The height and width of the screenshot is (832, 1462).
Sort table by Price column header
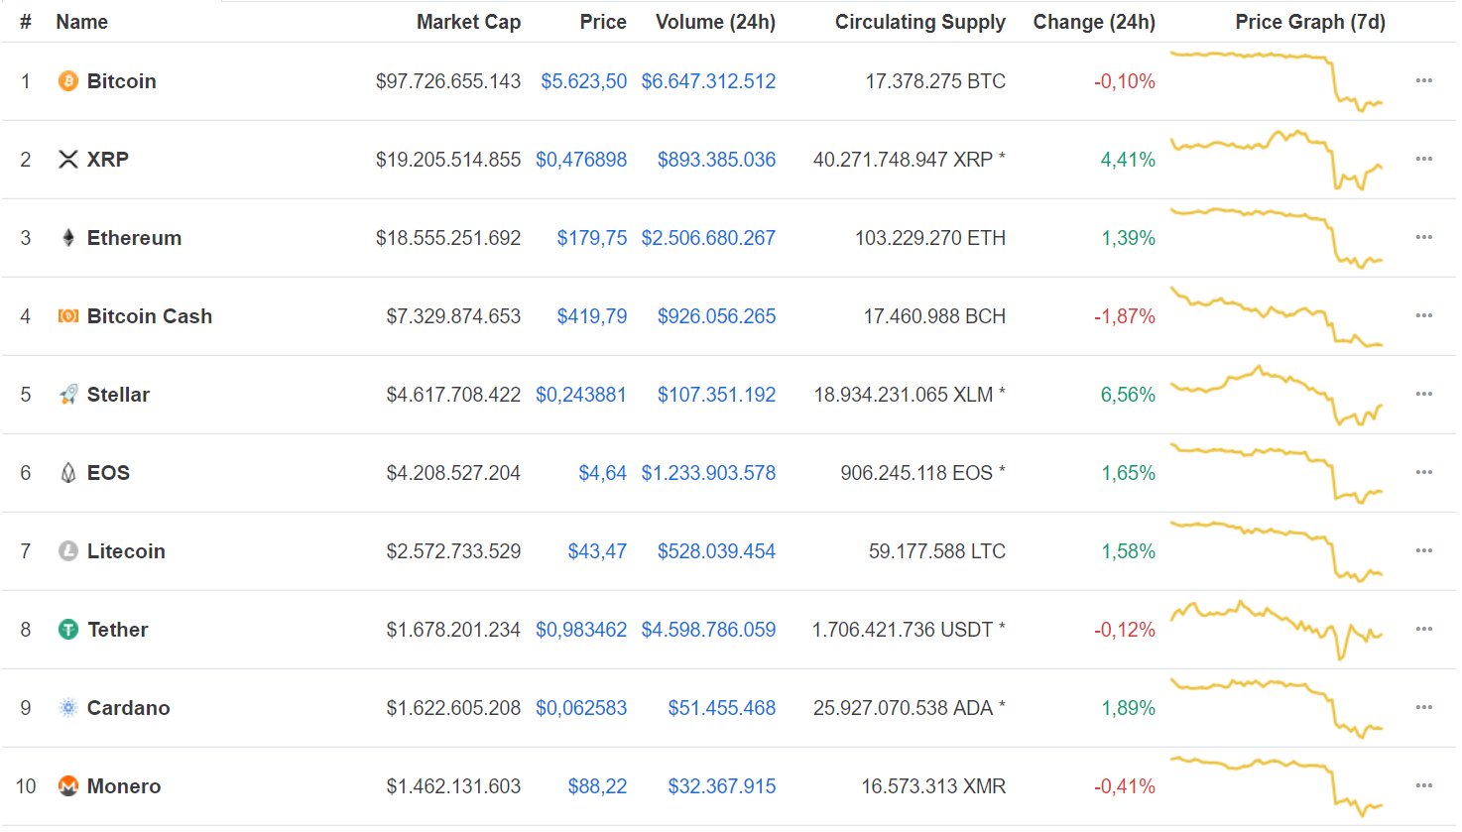[603, 22]
